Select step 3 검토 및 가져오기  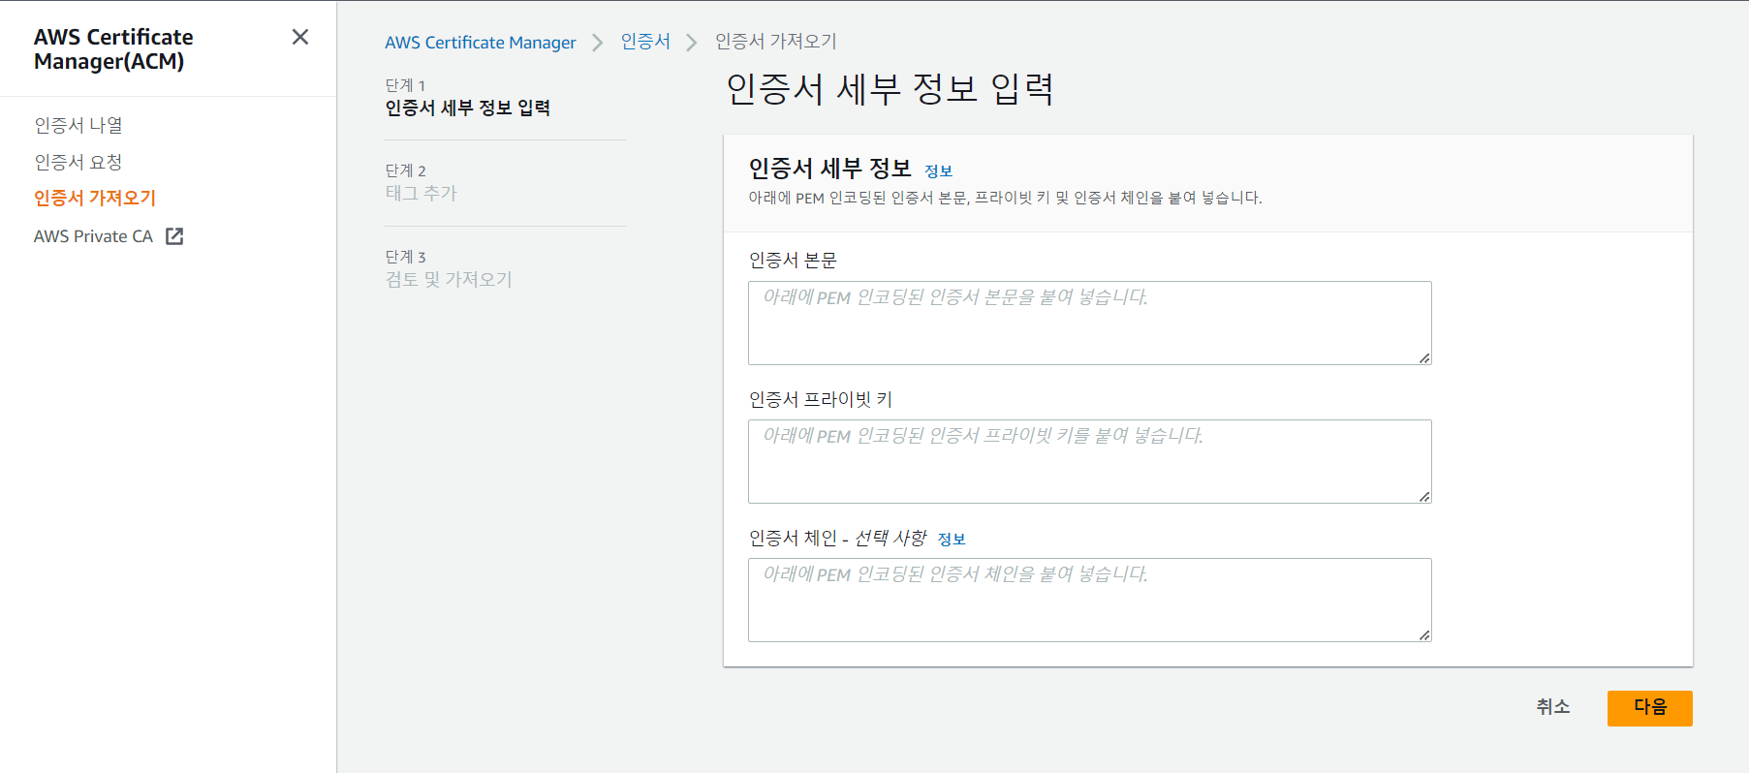[x=449, y=279]
